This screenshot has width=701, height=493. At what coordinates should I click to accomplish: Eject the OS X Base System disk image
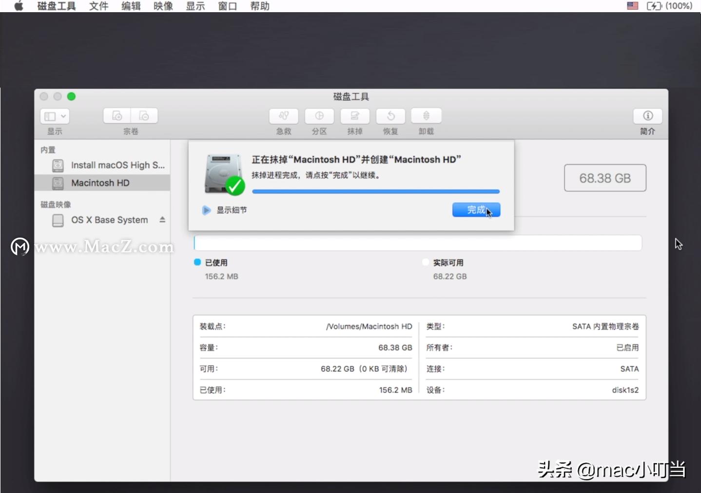click(x=162, y=220)
